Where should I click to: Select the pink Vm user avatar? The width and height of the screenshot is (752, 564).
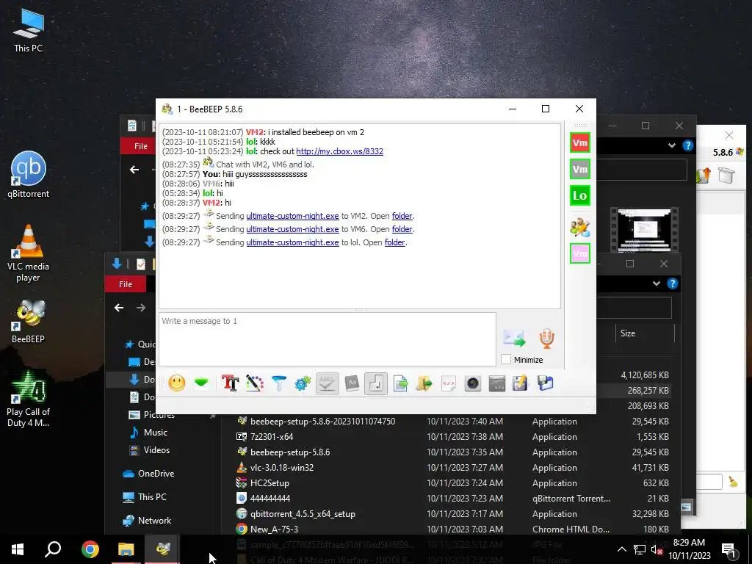click(x=580, y=253)
